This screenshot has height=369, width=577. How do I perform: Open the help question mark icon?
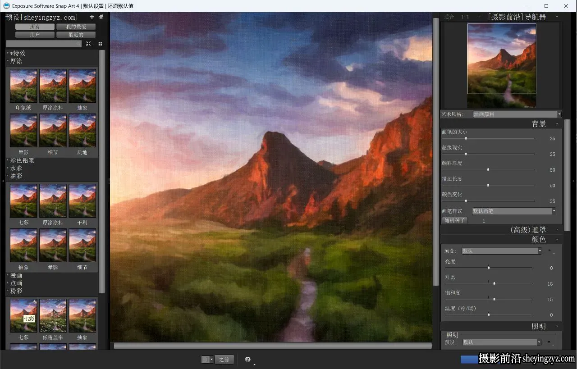(x=247, y=359)
